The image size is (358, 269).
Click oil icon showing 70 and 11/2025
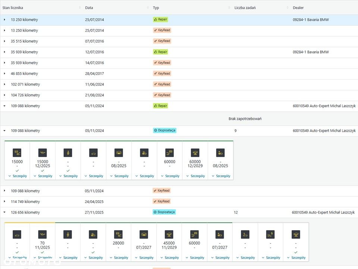(x=42, y=235)
